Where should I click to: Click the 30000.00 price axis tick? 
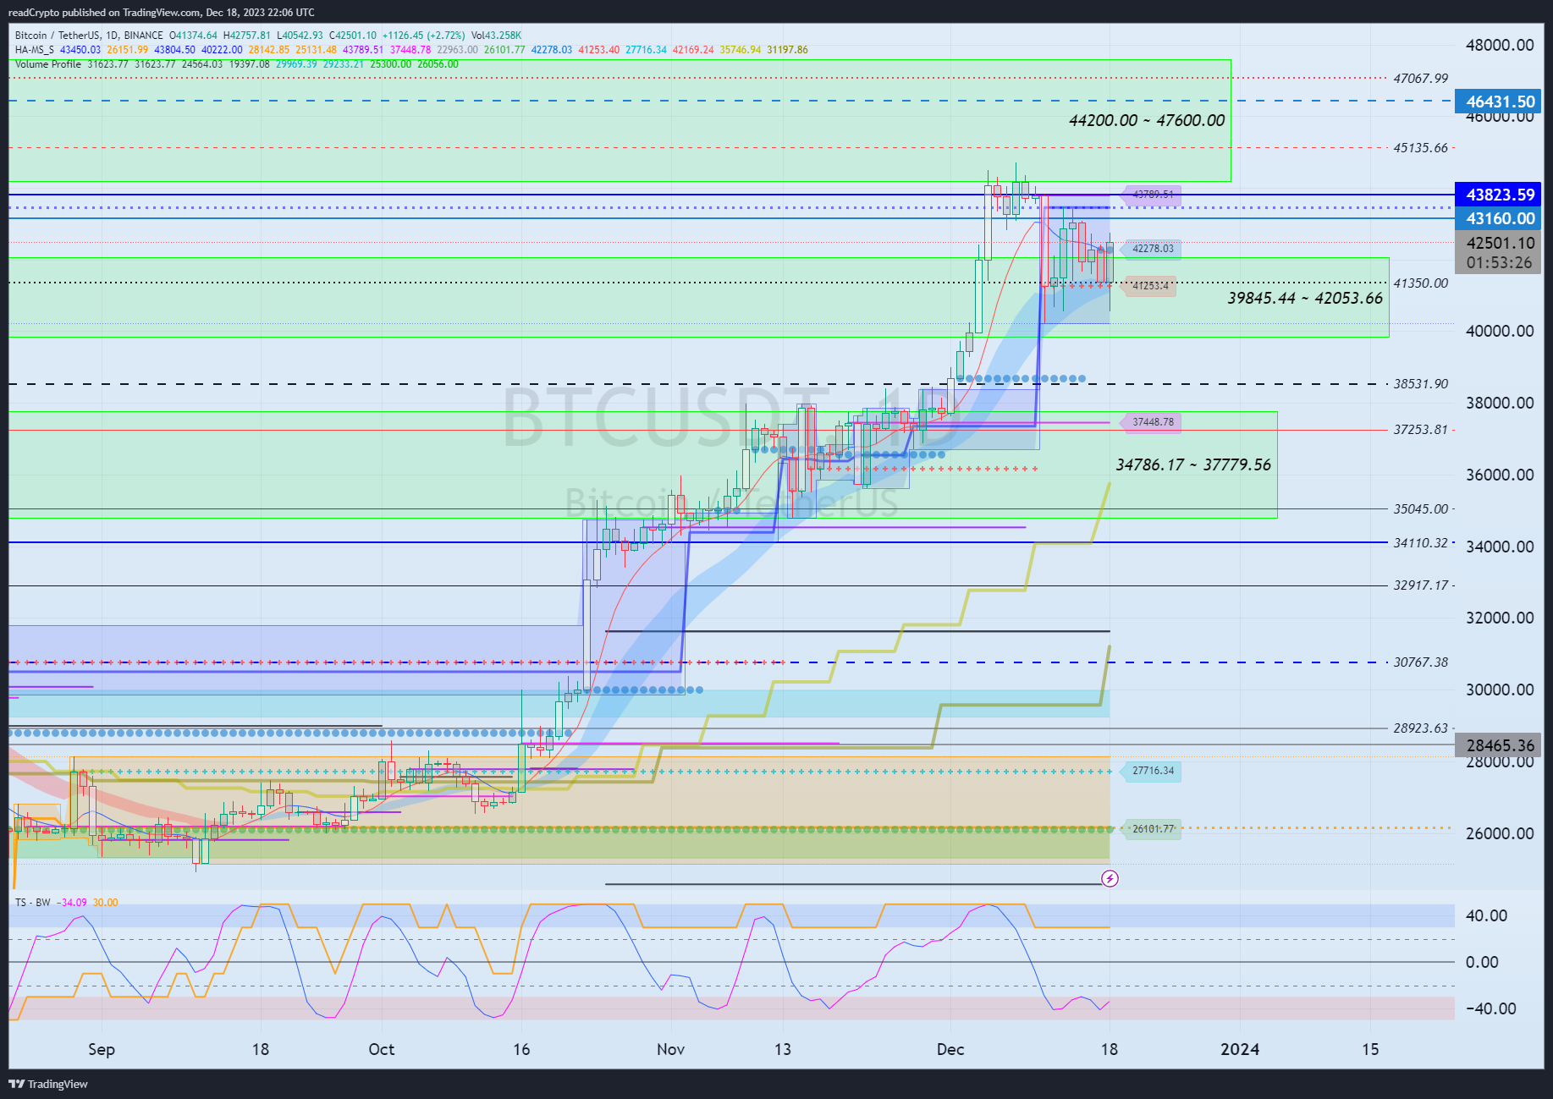(1500, 690)
